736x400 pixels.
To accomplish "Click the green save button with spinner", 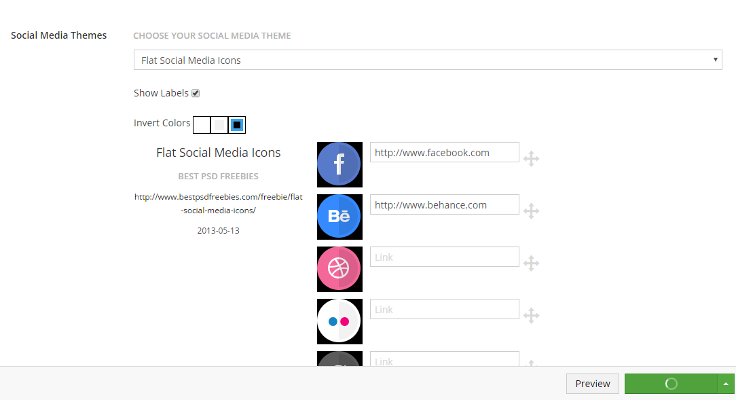I will point(670,384).
